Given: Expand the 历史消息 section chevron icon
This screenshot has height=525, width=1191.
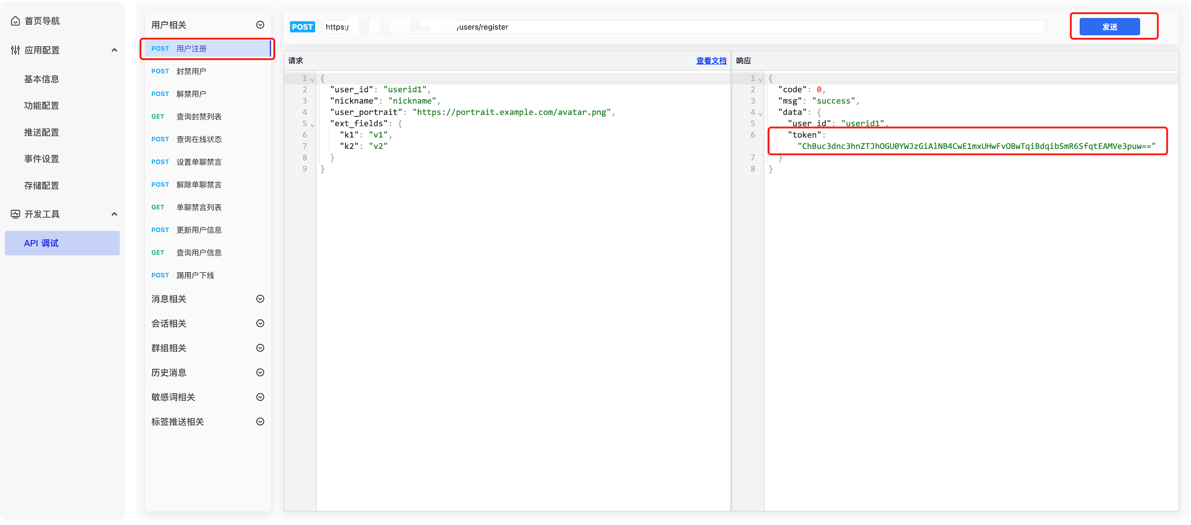Looking at the screenshot, I should [x=260, y=373].
